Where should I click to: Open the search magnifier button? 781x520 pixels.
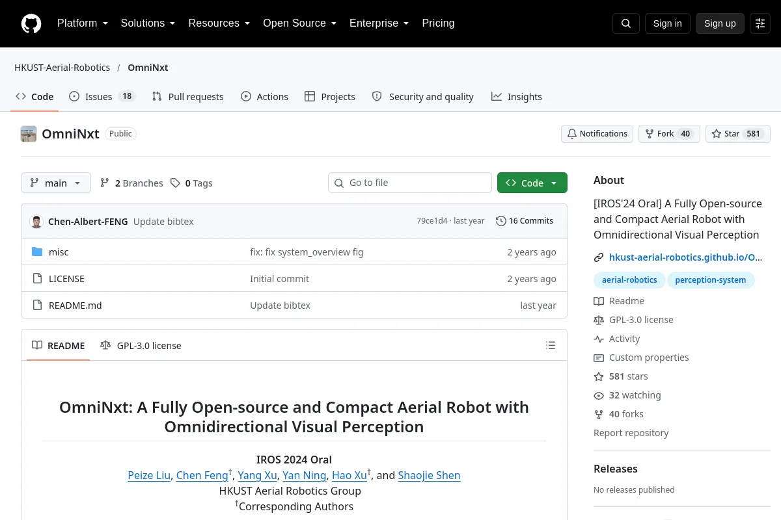(626, 23)
